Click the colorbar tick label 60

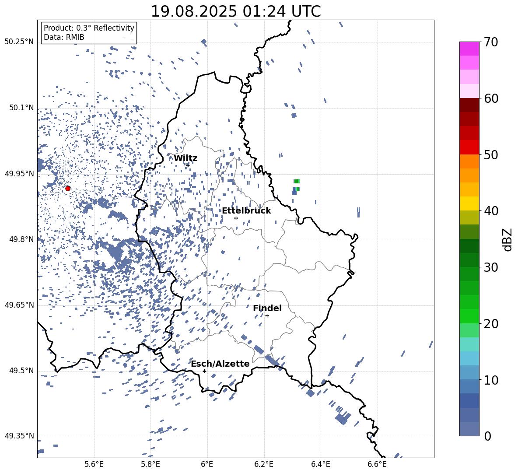pos(491,98)
